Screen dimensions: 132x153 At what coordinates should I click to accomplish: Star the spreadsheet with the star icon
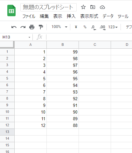tap(83, 7)
